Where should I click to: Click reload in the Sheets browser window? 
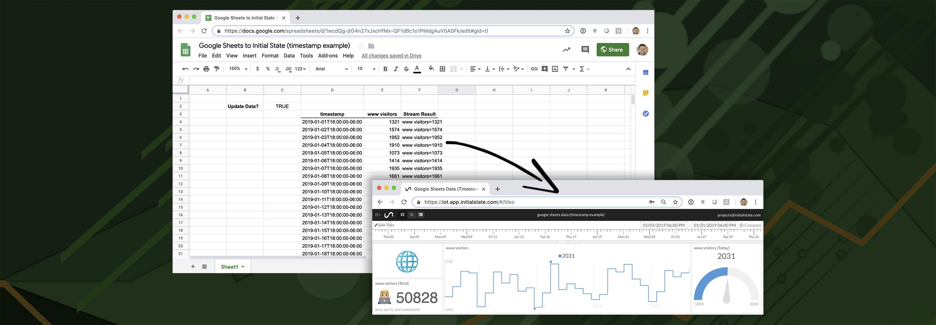204,31
